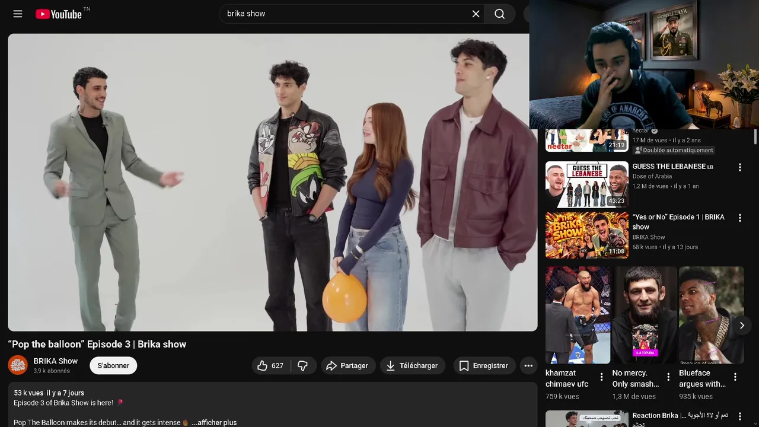Click Blueface argues with short title
The image size is (759, 427).
point(703,378)
